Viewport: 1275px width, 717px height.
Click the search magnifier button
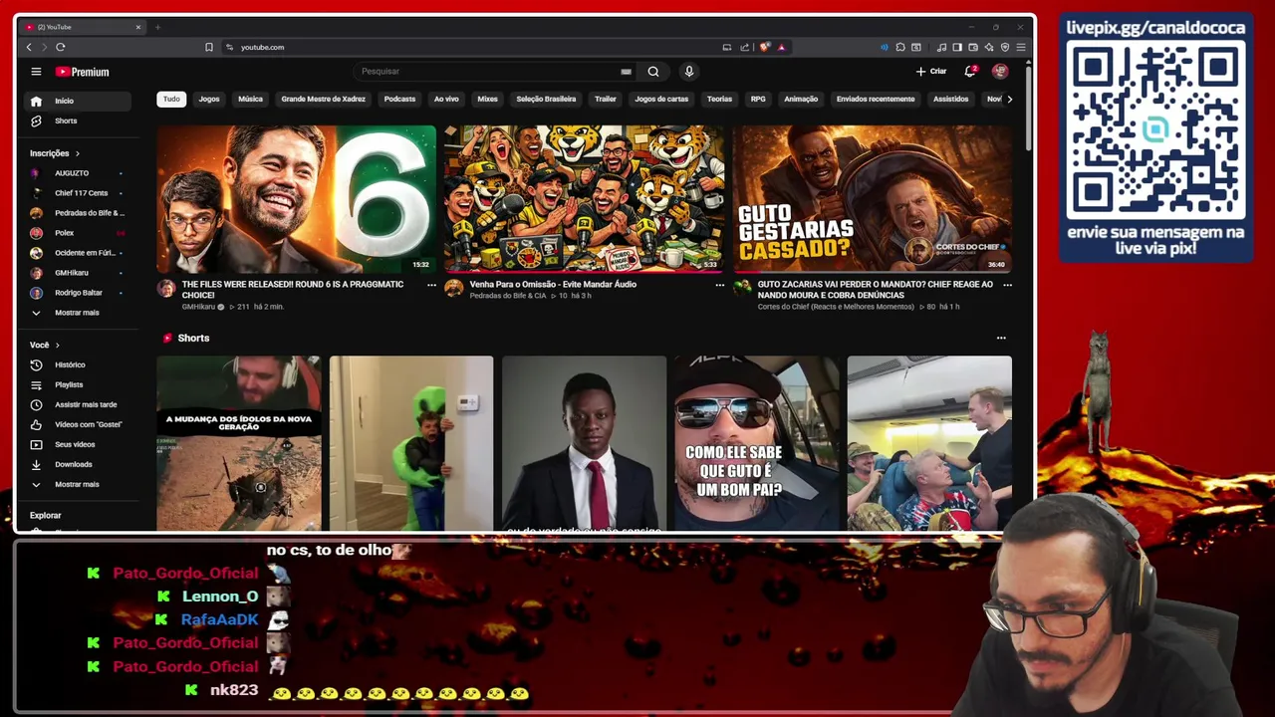tap(653, 72)
